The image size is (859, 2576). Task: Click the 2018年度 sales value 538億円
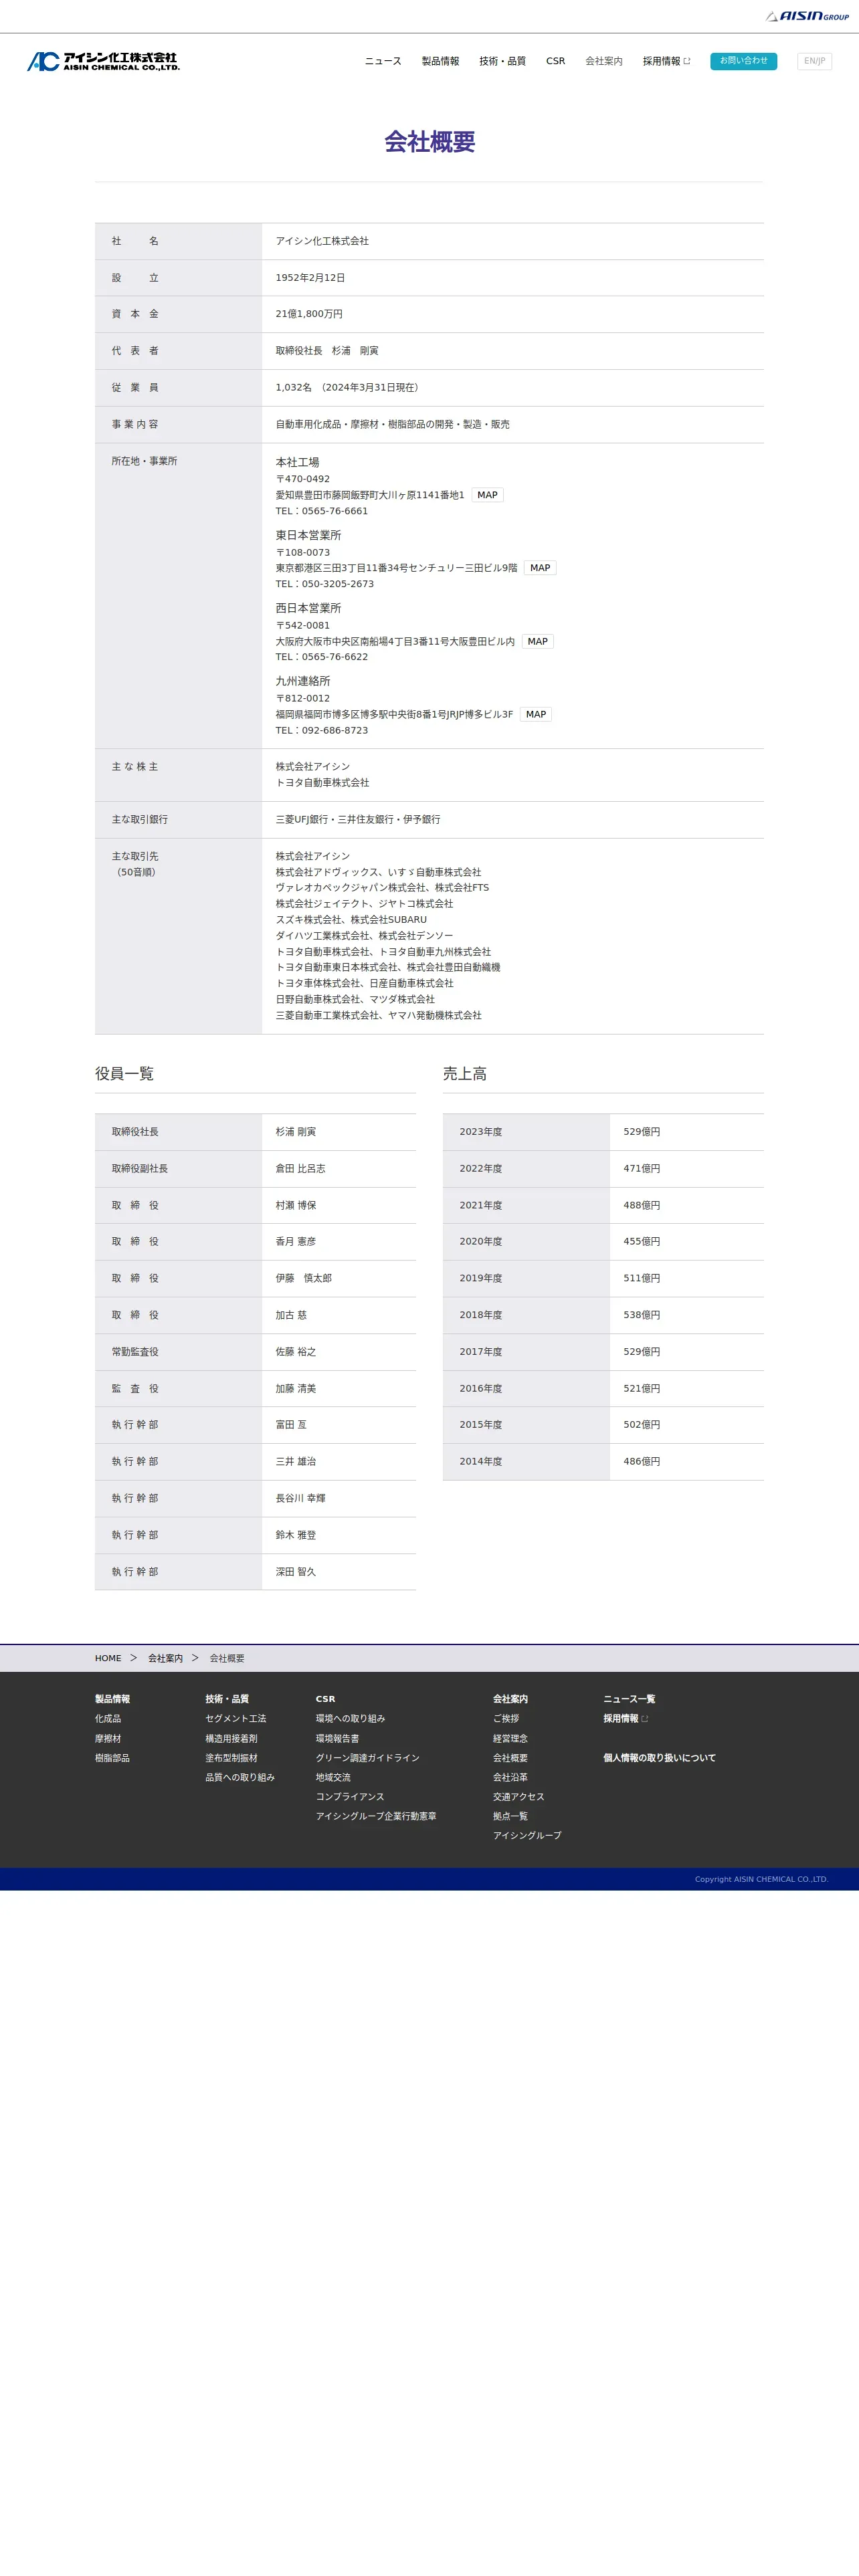coord(642,1315)
